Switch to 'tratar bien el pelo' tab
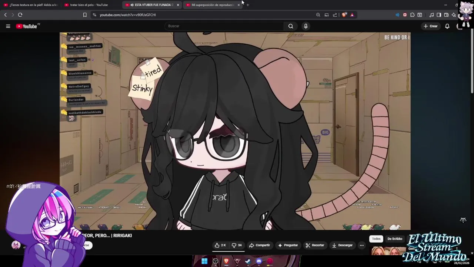474x267 pixels. 91,5
